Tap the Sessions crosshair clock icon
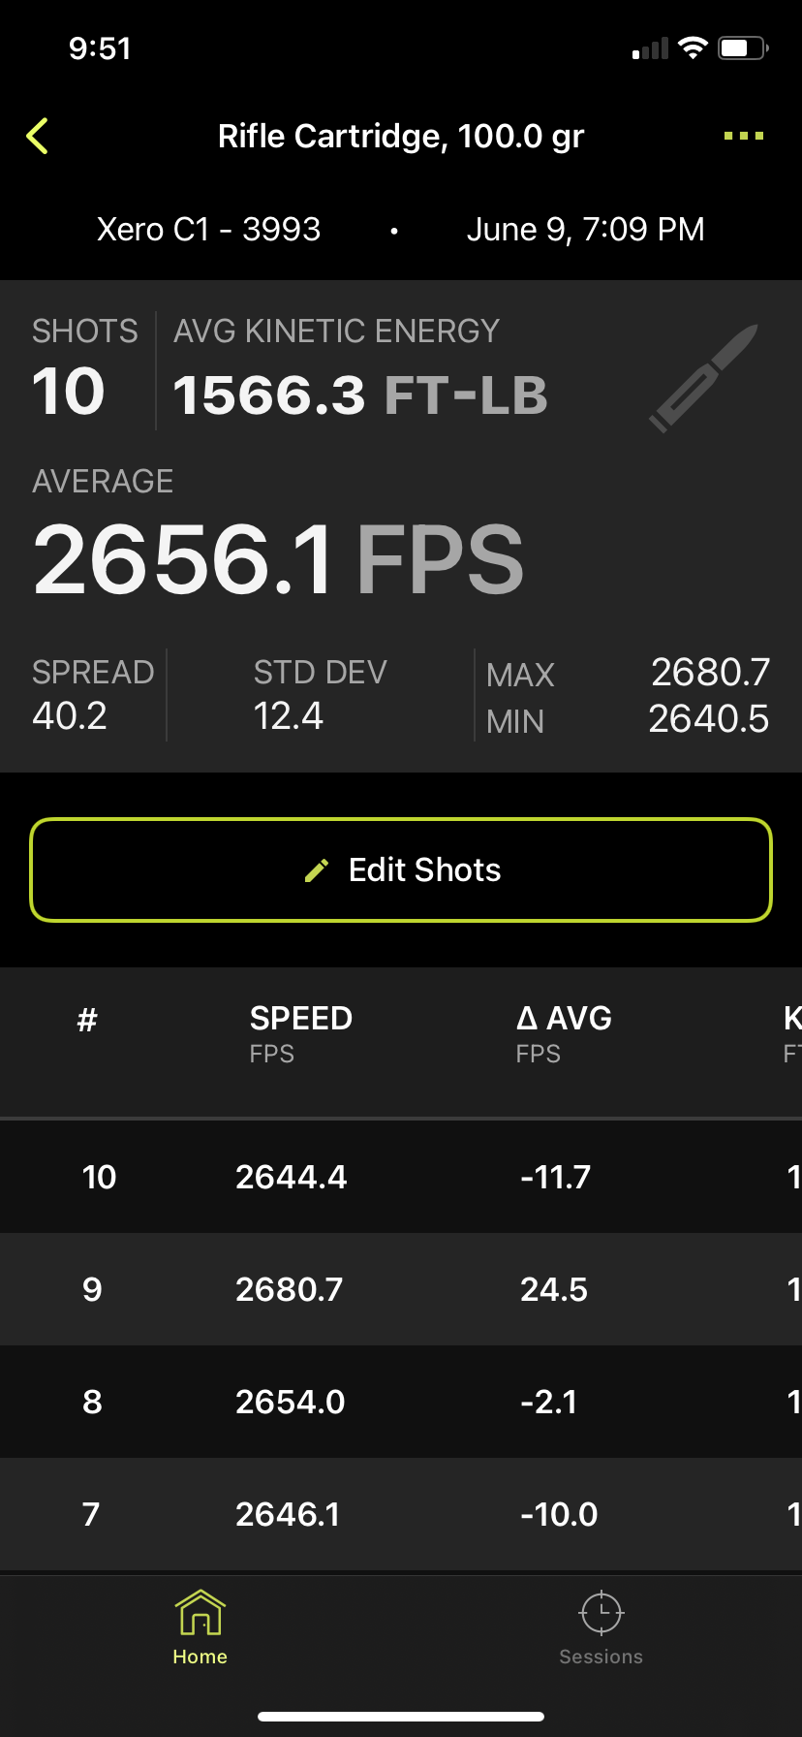 (x=601, y=1614)
